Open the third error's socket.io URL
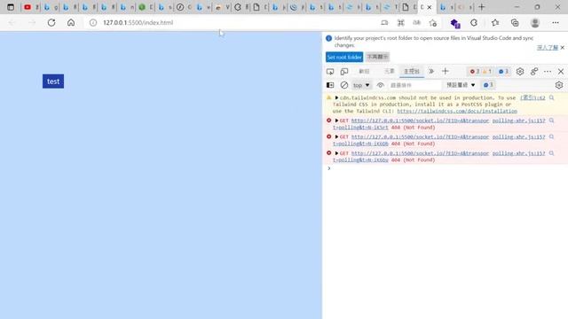The height and width of the screenshot is (319, 568). pos(420,153)
